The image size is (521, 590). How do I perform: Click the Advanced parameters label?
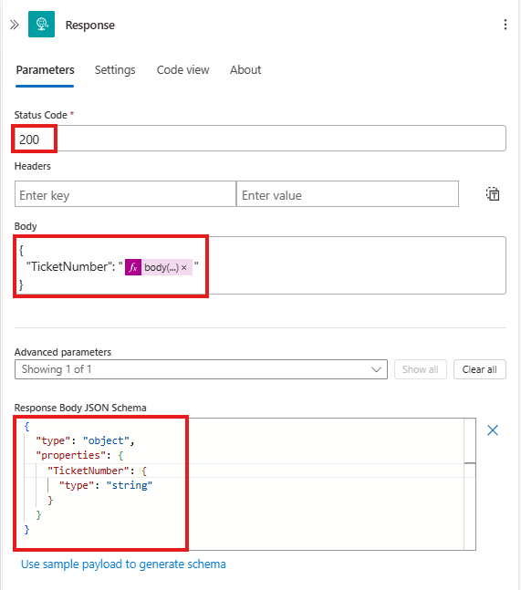(x=63, y=352)
